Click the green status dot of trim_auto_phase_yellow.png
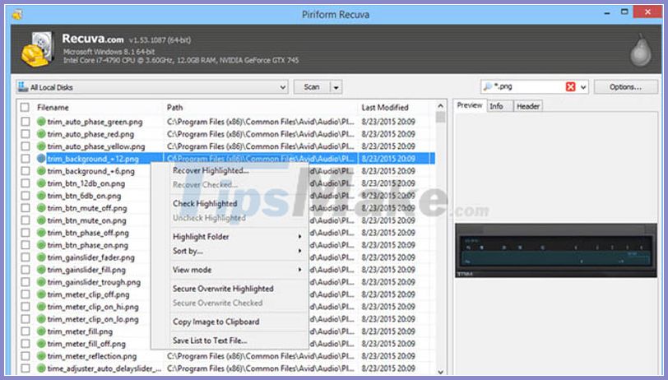668x380 pixels. pos(41,146)
